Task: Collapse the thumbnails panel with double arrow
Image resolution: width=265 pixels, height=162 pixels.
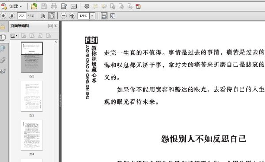Action: (50, 26)
